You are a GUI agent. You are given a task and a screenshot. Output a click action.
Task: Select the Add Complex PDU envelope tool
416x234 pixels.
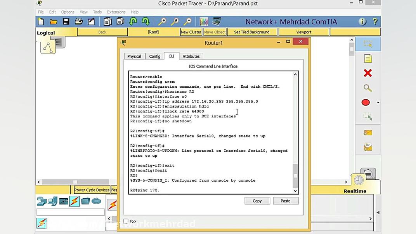coord(368,147)
